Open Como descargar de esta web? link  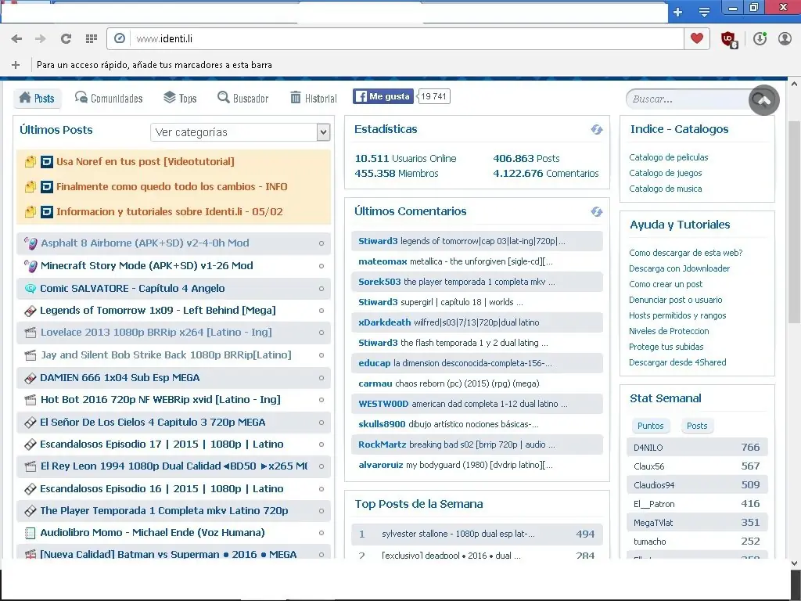click(685, 253)
